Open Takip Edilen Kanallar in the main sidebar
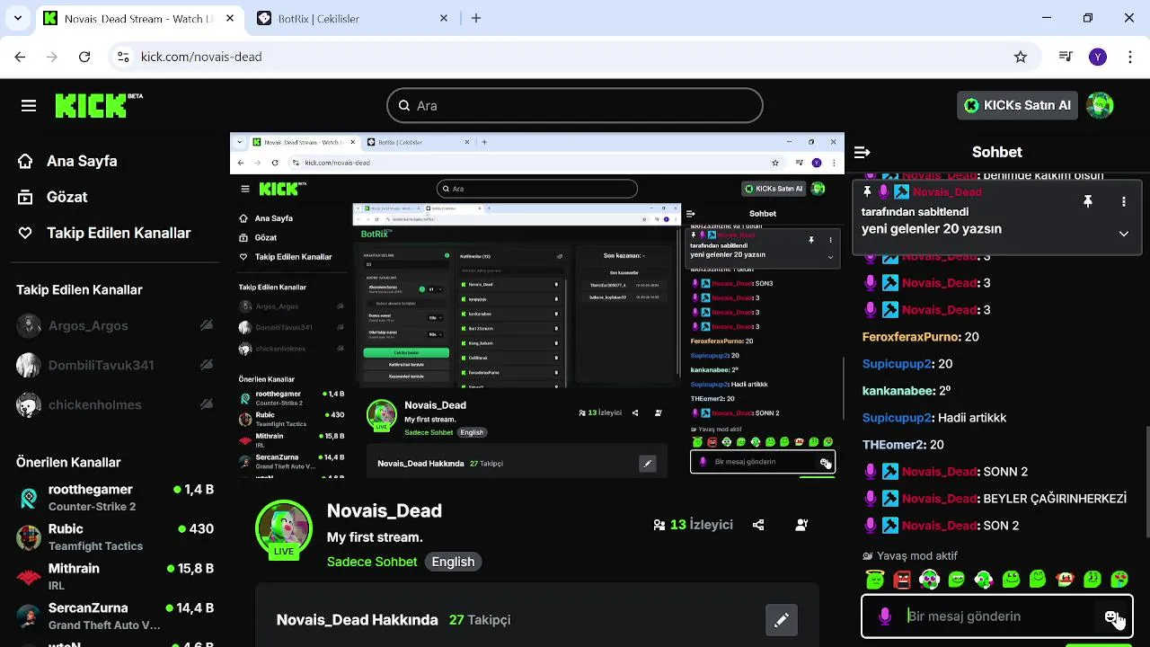This screenshot has height=647, width=1150. 105,233
